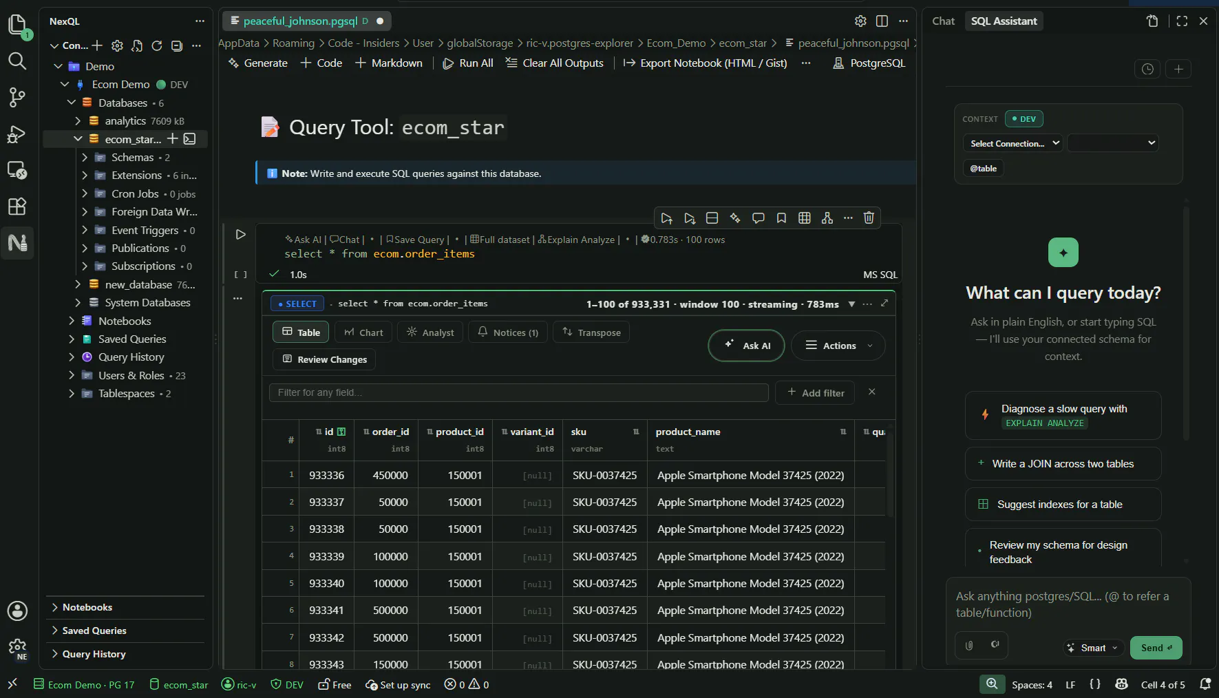Expand Query History bottom section
The image size is (1219, 698).
pyautogui.click(x=125, y=654)
